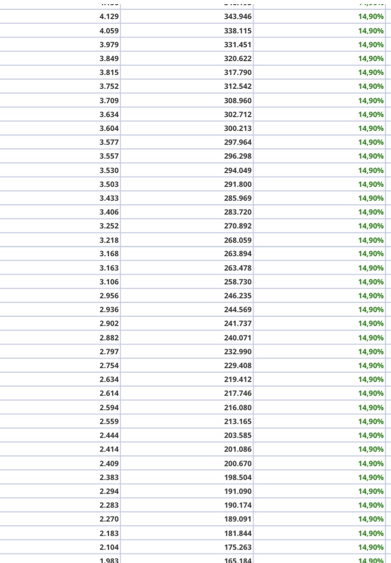The height and width of the screenshot is (563, 391).
Task: Click the value 343.946
Action: click(238, 16)
